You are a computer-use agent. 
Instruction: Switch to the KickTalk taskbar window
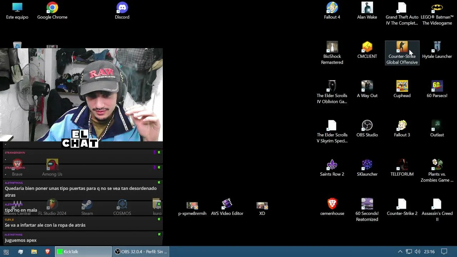coord(83,252)
